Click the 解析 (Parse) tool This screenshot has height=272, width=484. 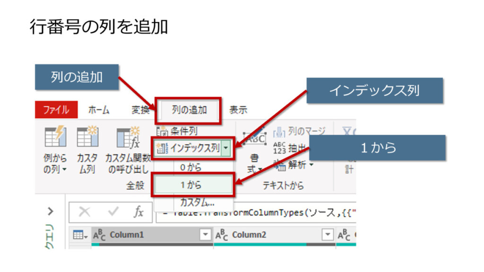coord(297,165)
